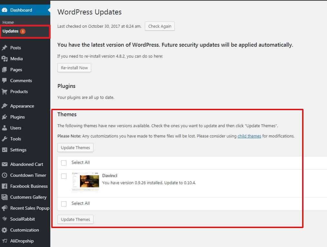Open the AliDropship menu item
This screenshot has height=247, width=327.
[25, 241]
